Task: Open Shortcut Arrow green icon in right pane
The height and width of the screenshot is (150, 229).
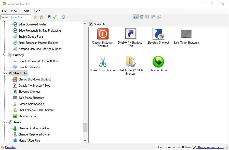Action: click(158, 62)
